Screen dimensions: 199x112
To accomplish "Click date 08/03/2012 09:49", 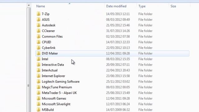I will (118, 20).
